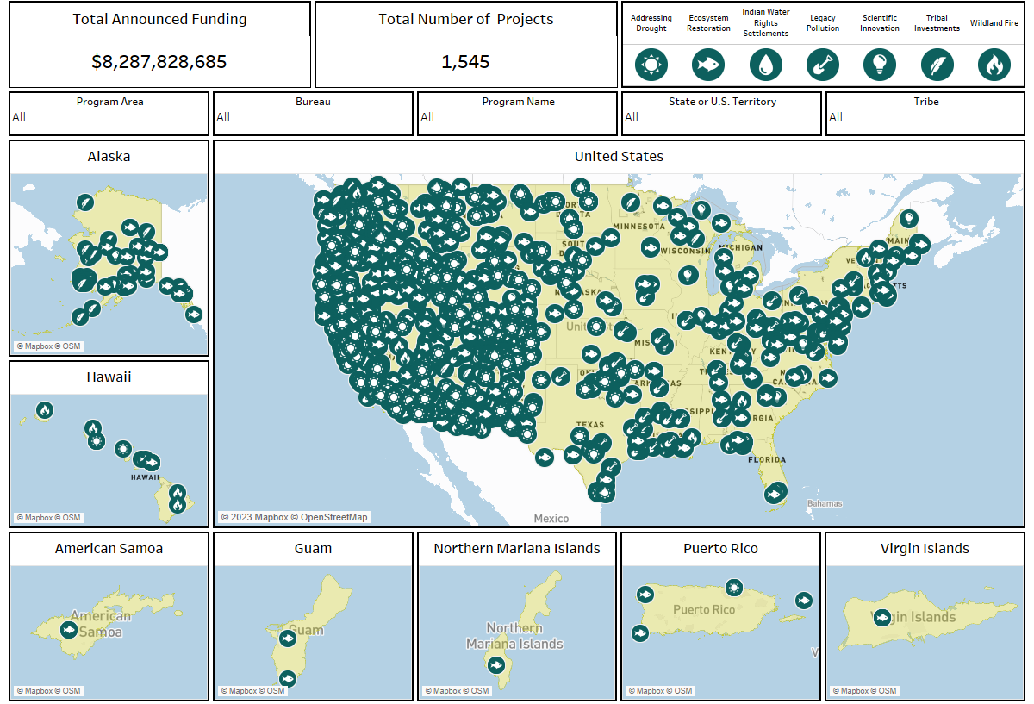1034x704 pixels.
Task: Select the project marker in Puerto Rico map
Action: point(734,587)
